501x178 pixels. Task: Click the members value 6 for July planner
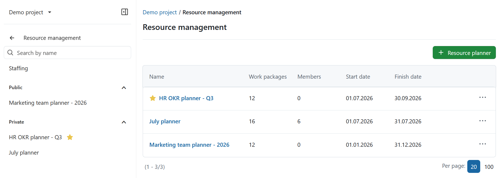click(299, 121)
